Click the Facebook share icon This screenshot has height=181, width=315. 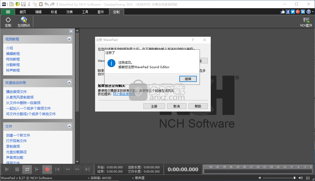[x=288, y=12]
